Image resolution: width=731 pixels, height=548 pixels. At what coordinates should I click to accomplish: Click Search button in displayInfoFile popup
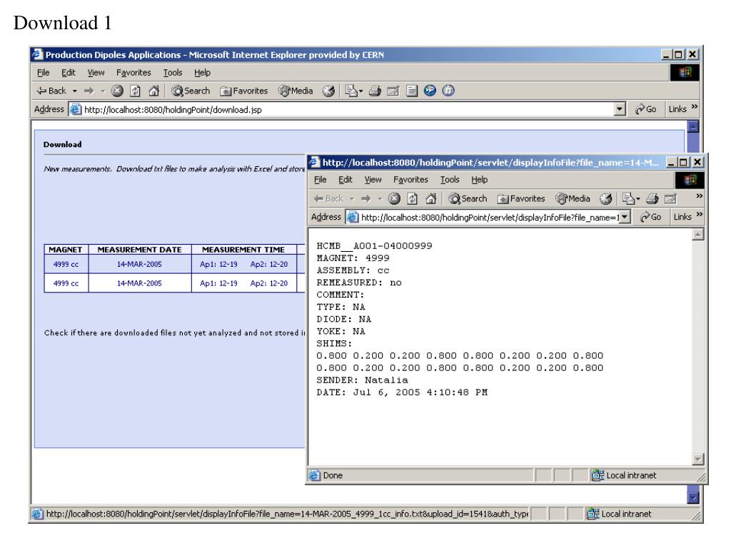click(x=468, y=198)
